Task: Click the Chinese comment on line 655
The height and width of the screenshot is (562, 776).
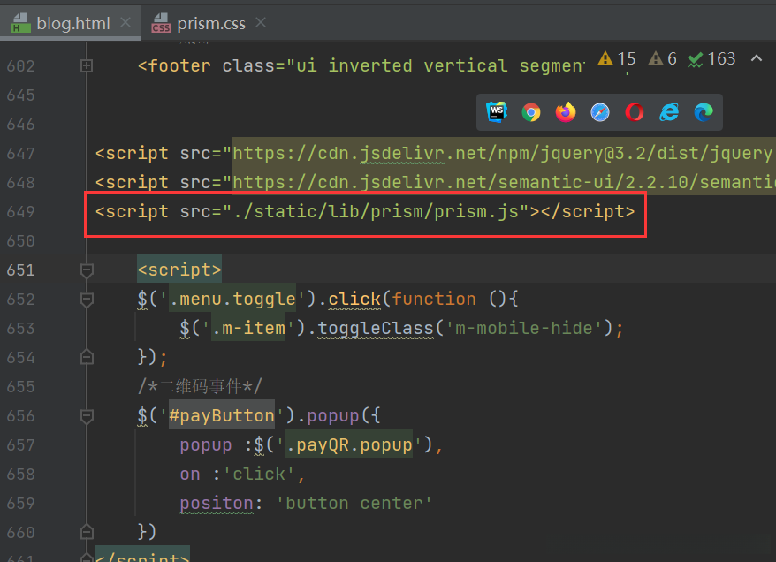Action: pos(200,387)
